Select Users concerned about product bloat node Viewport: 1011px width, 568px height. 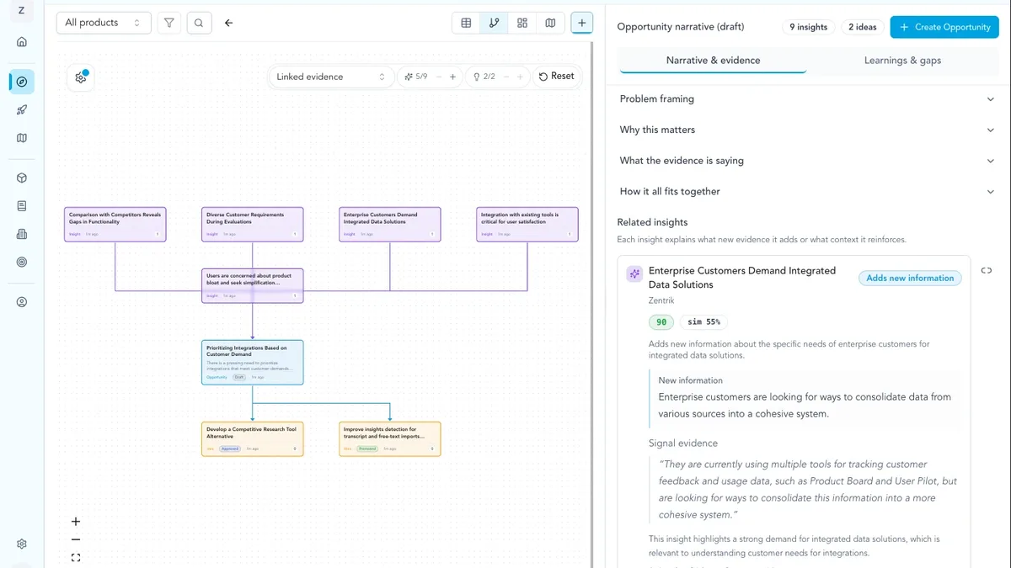[x=253, y=286]
